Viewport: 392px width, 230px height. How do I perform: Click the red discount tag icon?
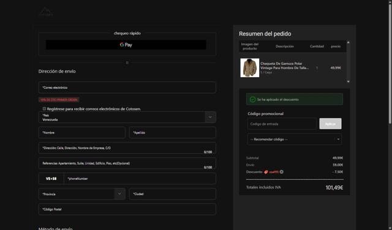tap(266, 172)
